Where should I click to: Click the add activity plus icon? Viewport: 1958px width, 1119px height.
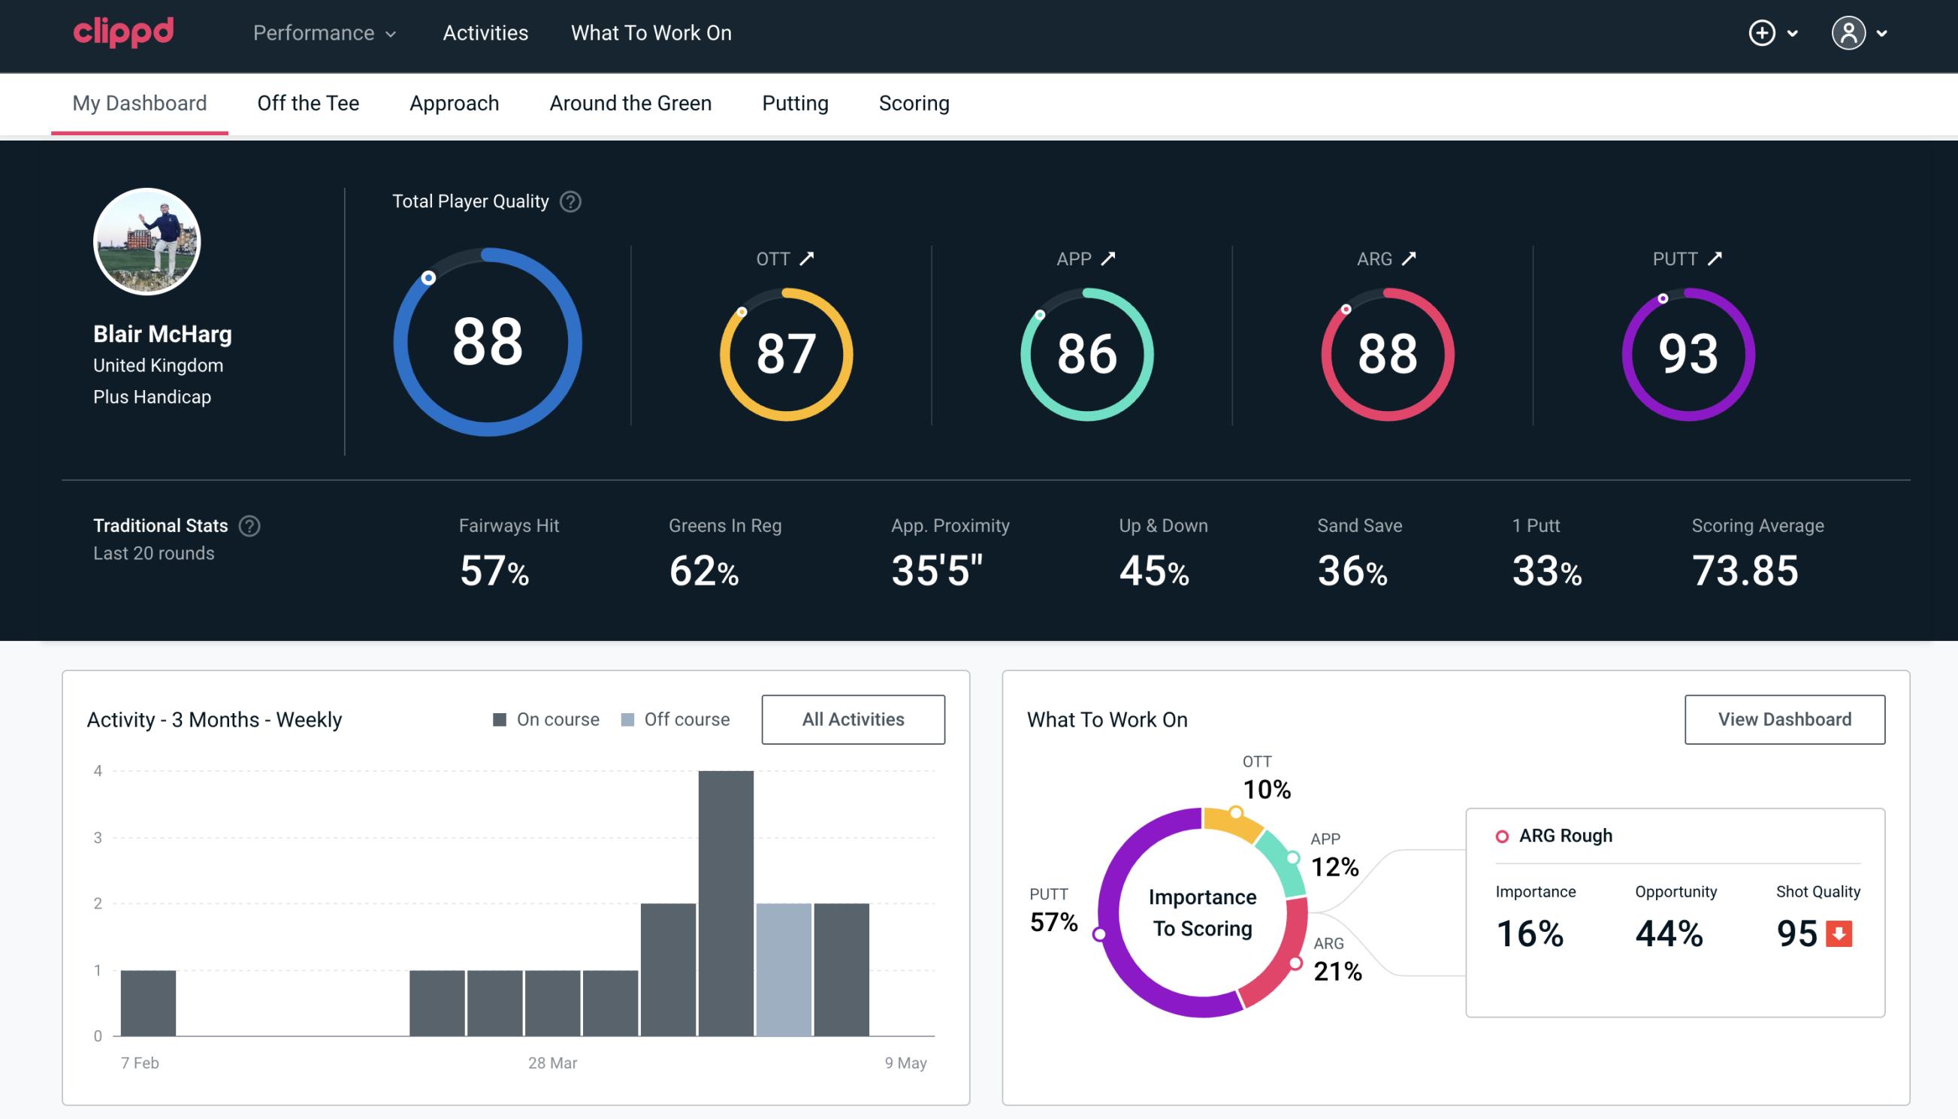1762,34
